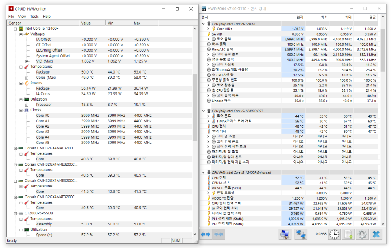Open the monitor magnifier summary icon in HWiNFO64
Screen dimensions: 391x248
click(285, 234)
